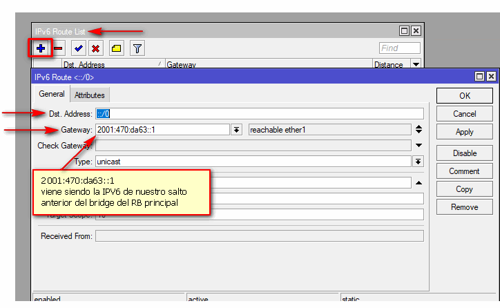This screenshot has width=500, height=308.
Task: Click the Gateway up/down stepper arrows
Action: click(x=419, y=129)
